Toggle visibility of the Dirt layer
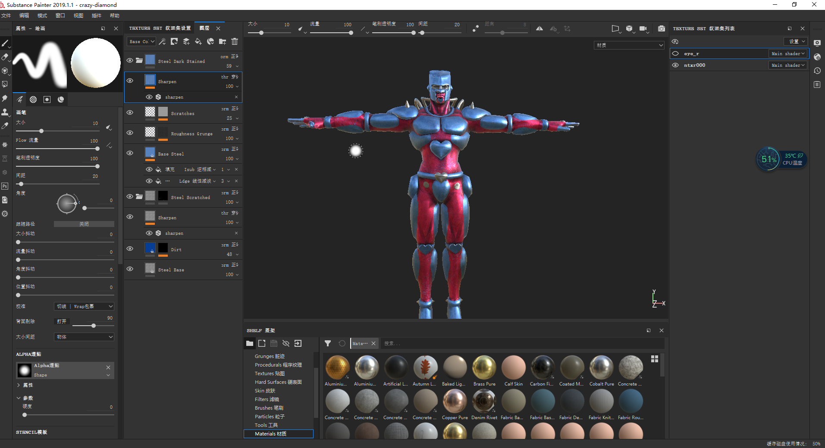Screen dimensions: 825x448 point(130,249)
